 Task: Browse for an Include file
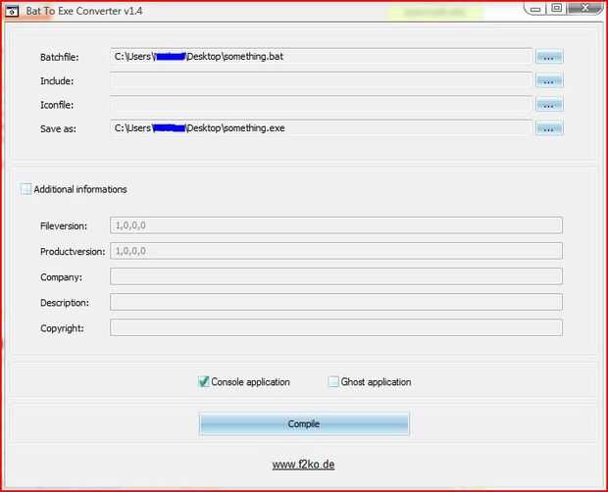pyautogui.click(x=549, y=80)
